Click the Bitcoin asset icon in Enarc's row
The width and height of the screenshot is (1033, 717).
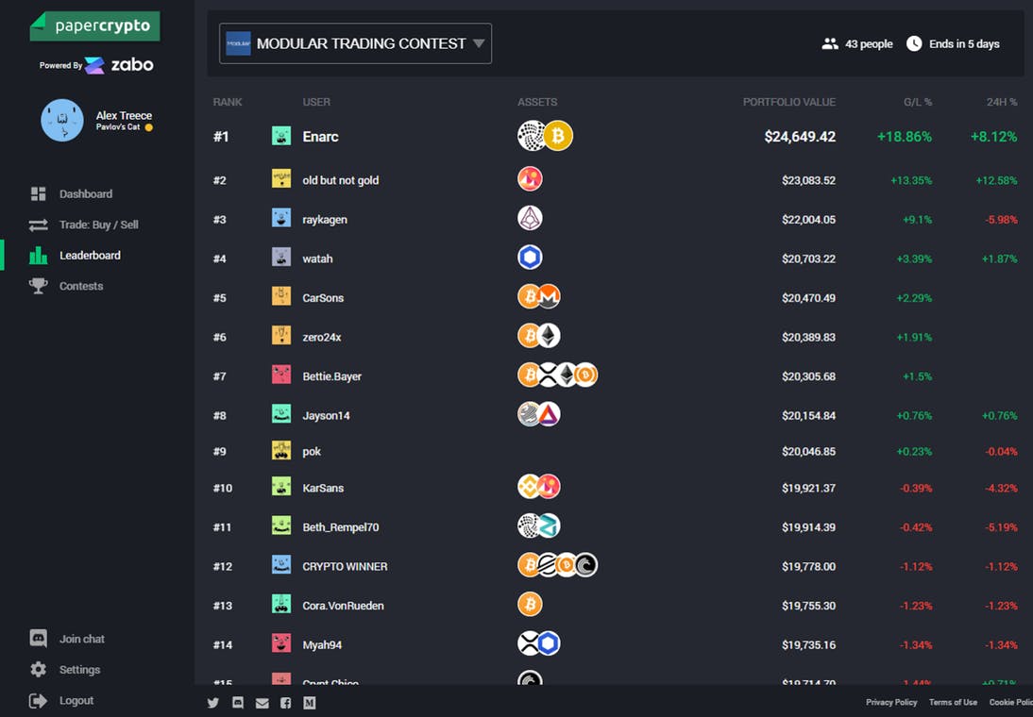tap(558, 136)
